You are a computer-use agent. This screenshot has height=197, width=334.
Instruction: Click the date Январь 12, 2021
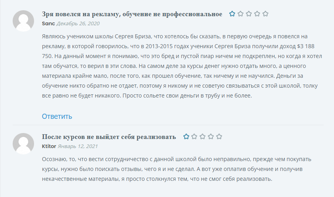(x=78, y=146)
